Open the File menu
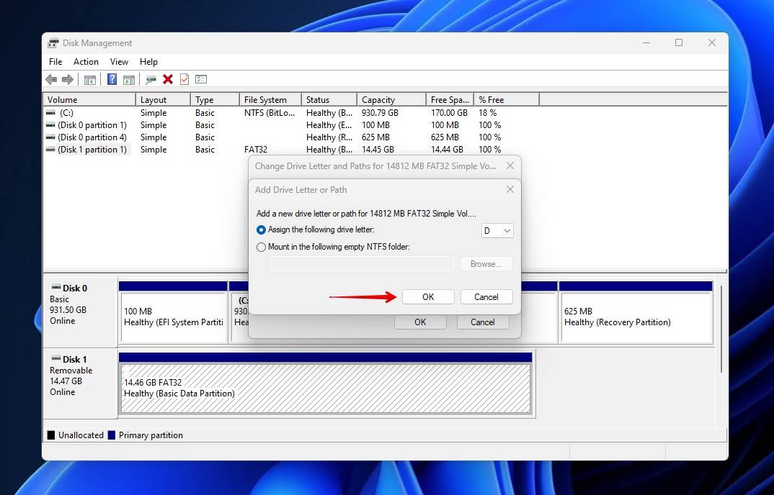The image size is (774, 495). pos(55,62)
